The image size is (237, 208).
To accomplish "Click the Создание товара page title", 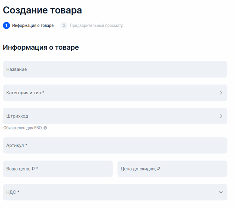I will (42, 10).
